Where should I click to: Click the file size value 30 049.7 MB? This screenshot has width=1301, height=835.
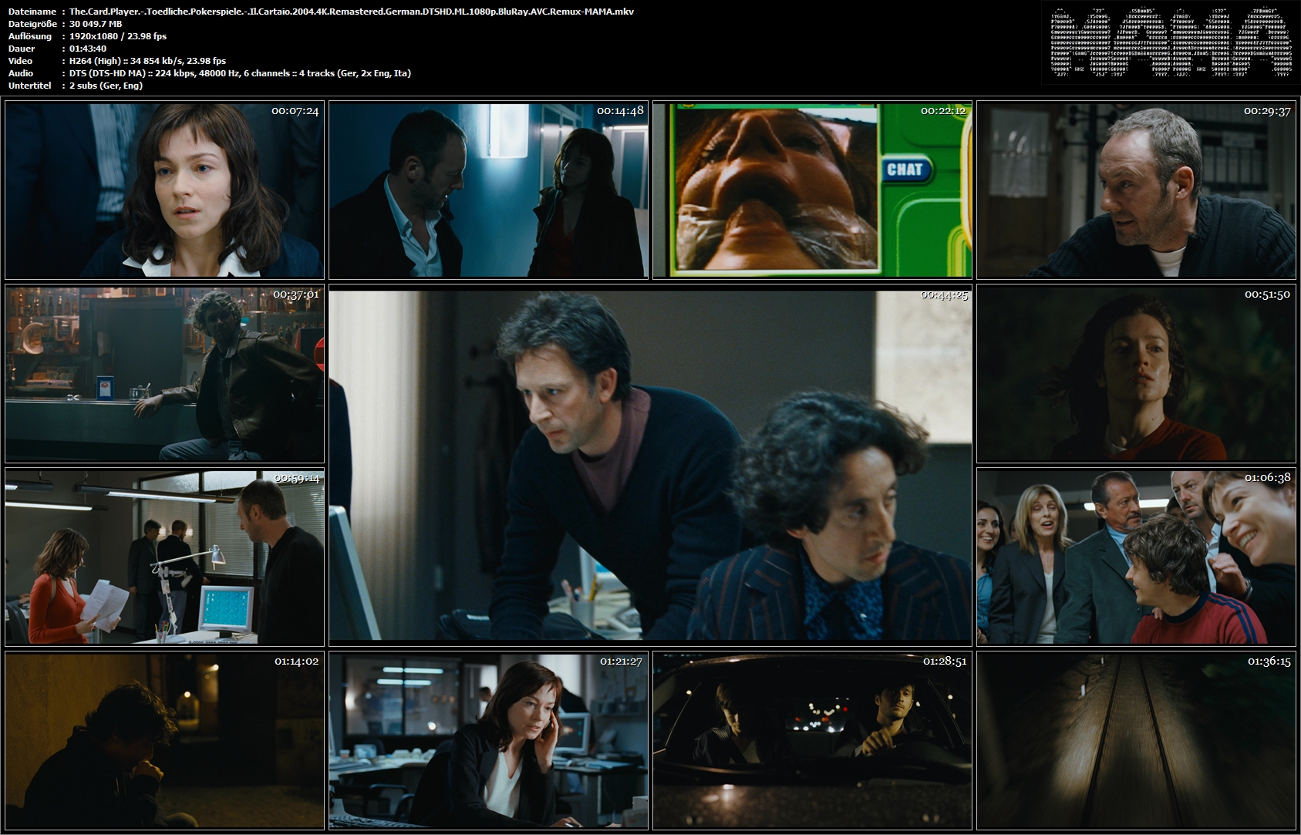tap(96, 24)
